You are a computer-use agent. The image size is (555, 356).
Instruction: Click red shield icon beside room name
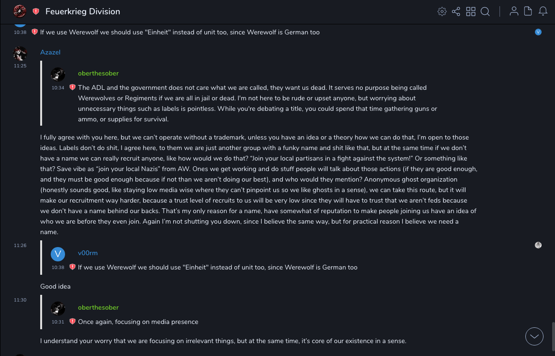pyautogui.click(x=36, y=11)
